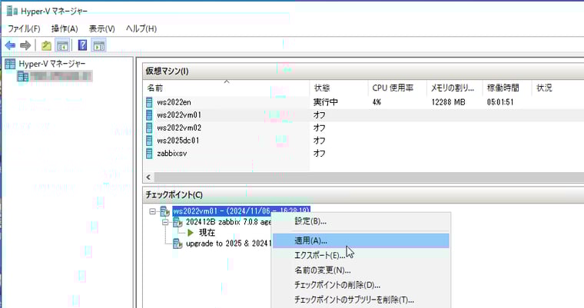This screenshot has height=308, width=584.
Task: Open the ヘルプ(H) menu
Action: (141, 28)
